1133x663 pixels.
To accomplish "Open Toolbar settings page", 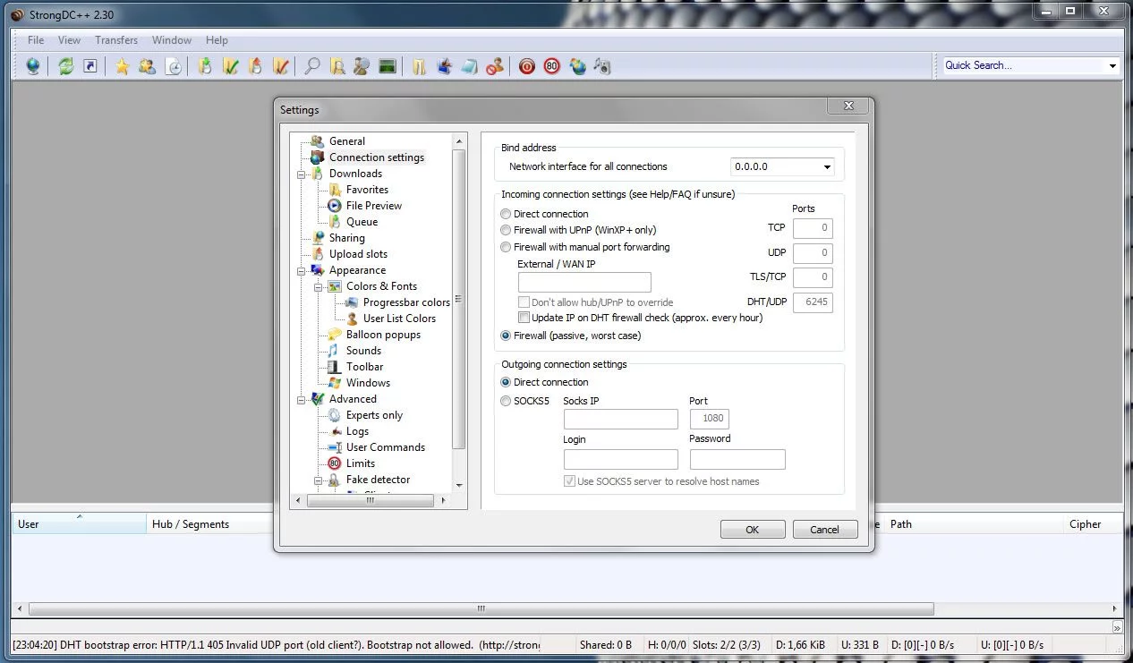I will click(x=364, y=367).
